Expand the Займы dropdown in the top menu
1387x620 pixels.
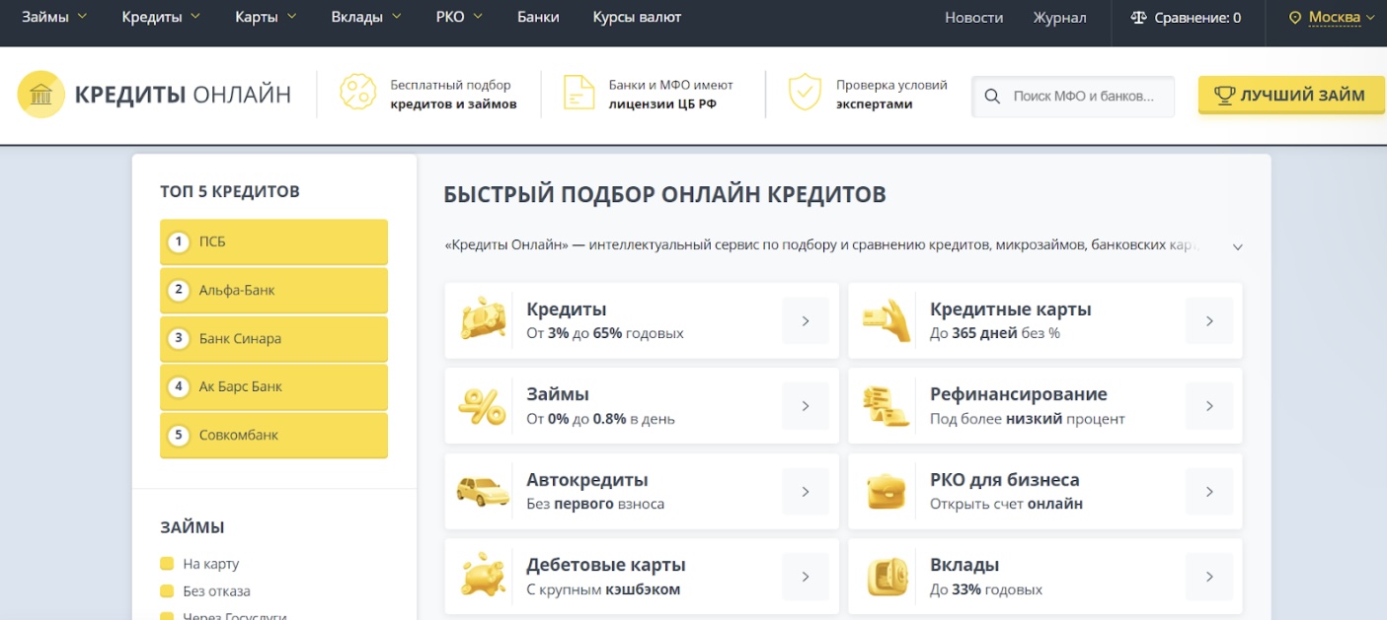pos(46,16)
